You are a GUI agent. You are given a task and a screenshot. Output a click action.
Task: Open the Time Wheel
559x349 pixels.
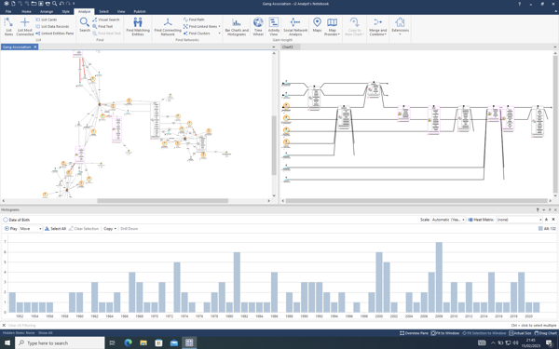[258, 26]
